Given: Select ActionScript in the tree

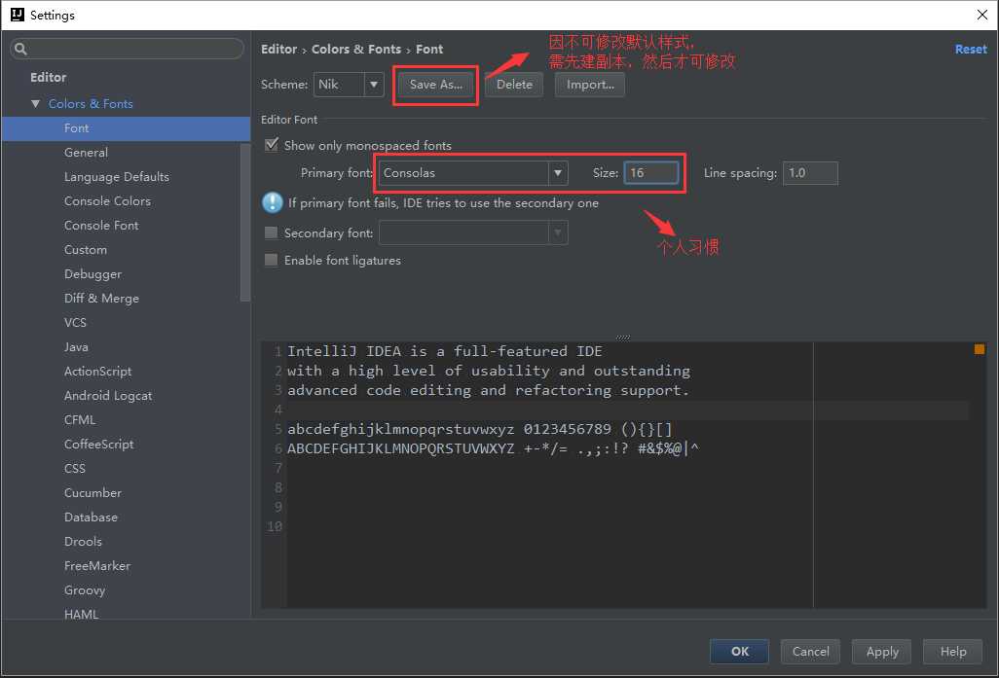Looking at the screenshot, I should [97, 372].
